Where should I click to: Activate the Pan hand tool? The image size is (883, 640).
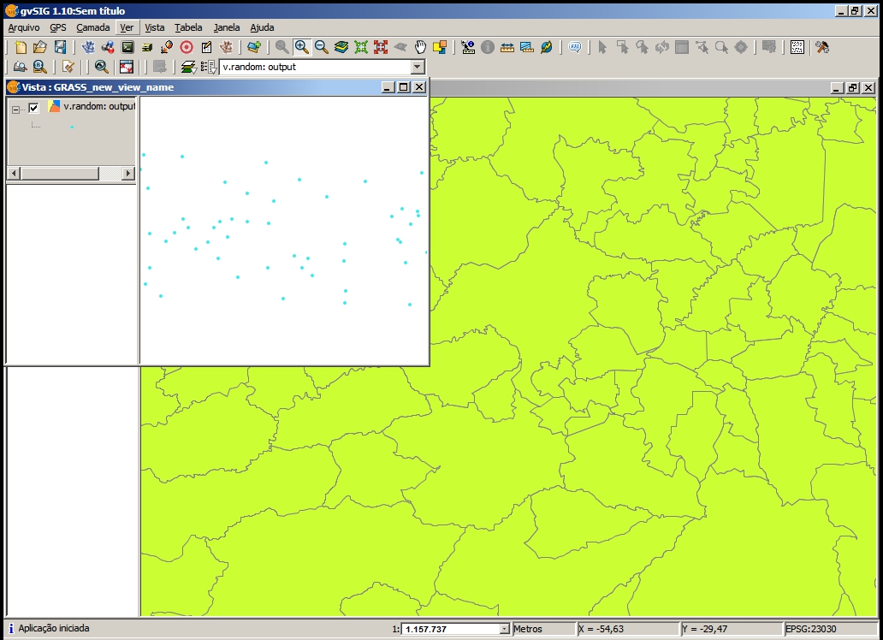tap(420, 47)
